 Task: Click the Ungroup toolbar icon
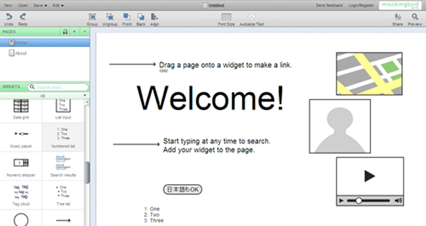110,17
